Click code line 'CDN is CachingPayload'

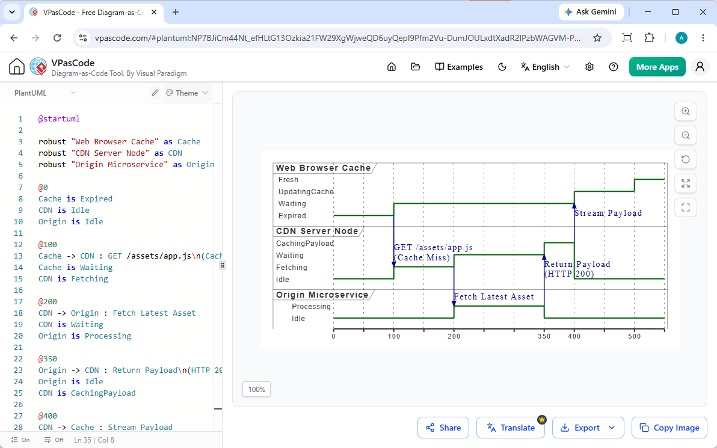point(87,393)
